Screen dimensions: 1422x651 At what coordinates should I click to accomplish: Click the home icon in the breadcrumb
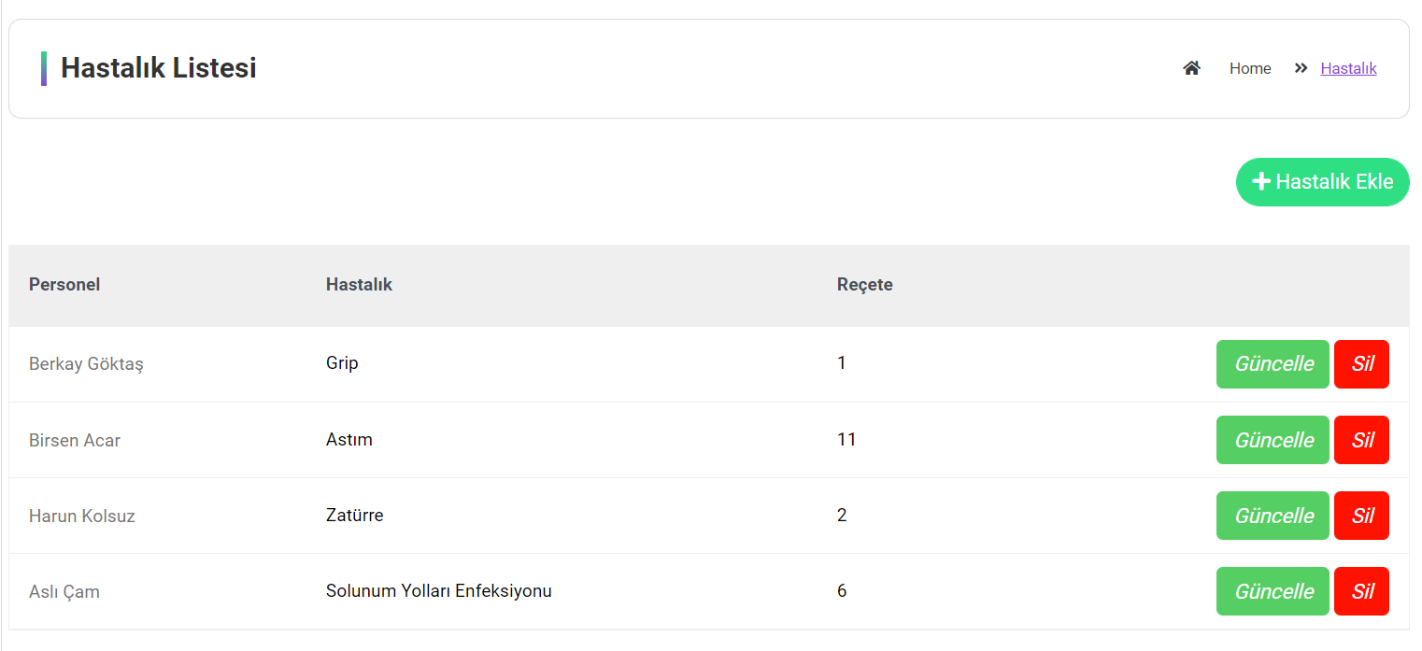click(1191, 67)
